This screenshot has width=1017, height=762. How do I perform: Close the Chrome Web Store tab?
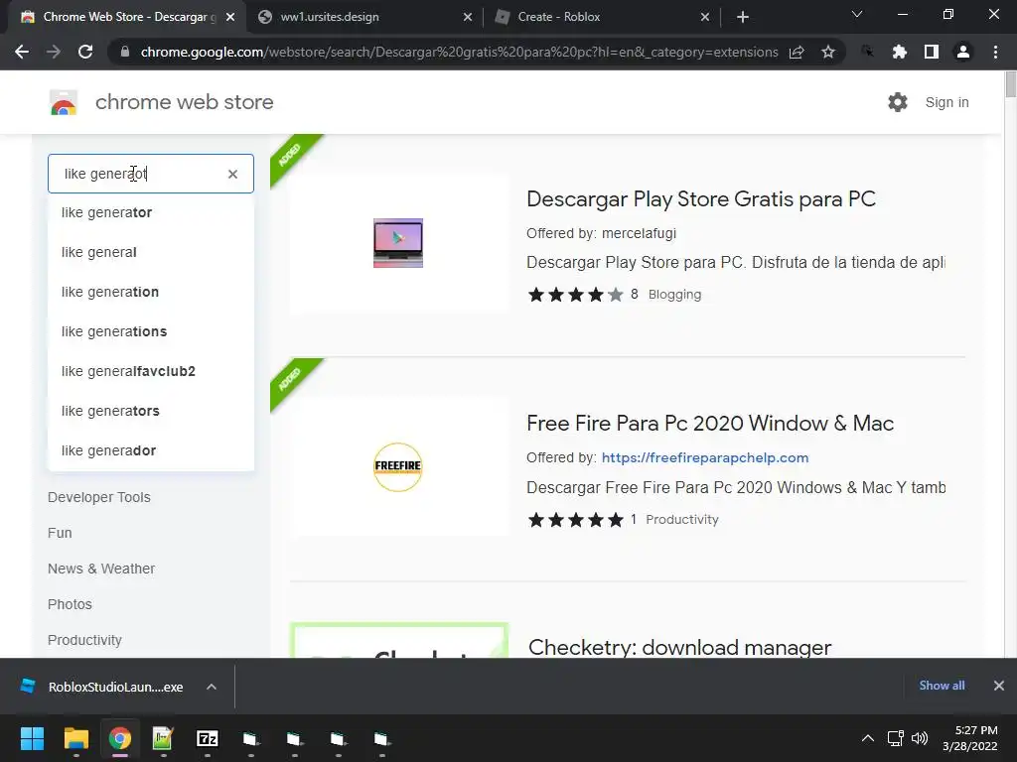(x=230, y=17)
